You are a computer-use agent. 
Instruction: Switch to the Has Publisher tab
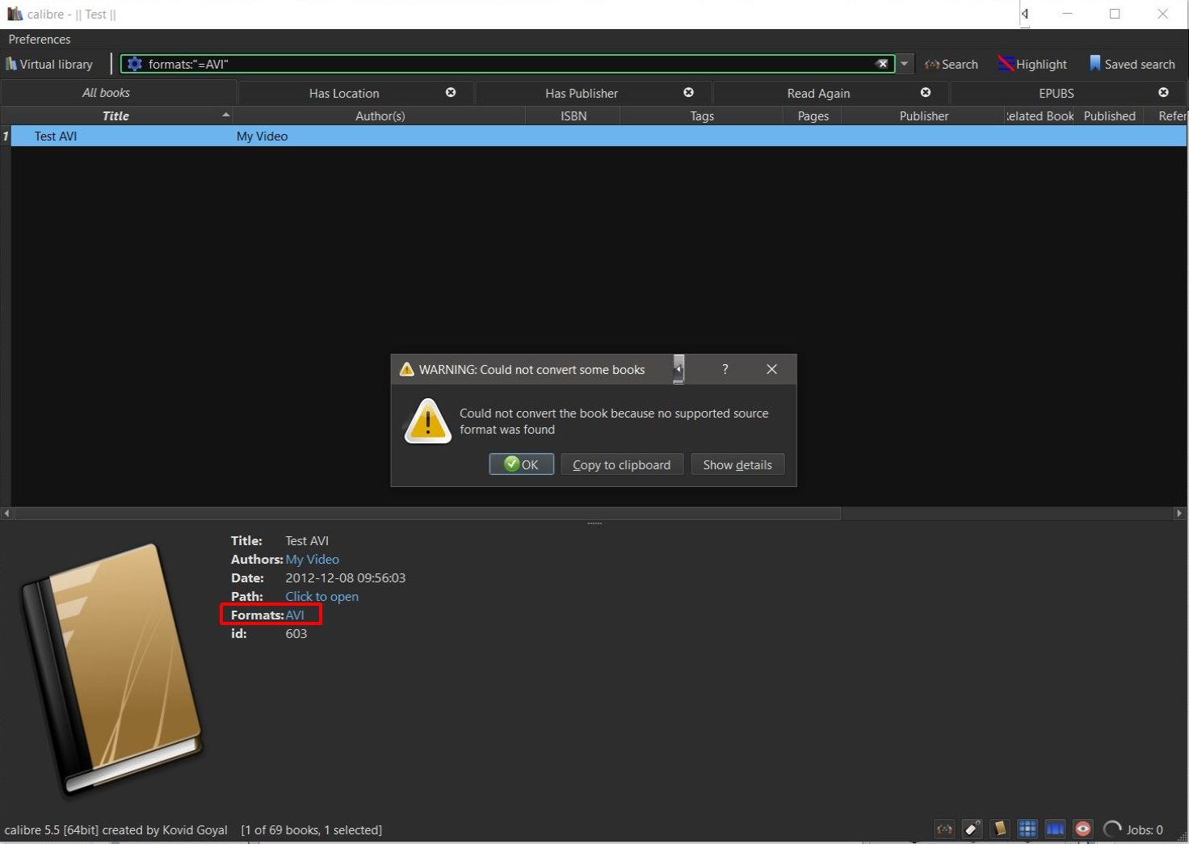pyautogui.click(x=582, y=93)
